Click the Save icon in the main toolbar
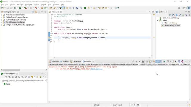The image size is (191, 107). [7, 8]
